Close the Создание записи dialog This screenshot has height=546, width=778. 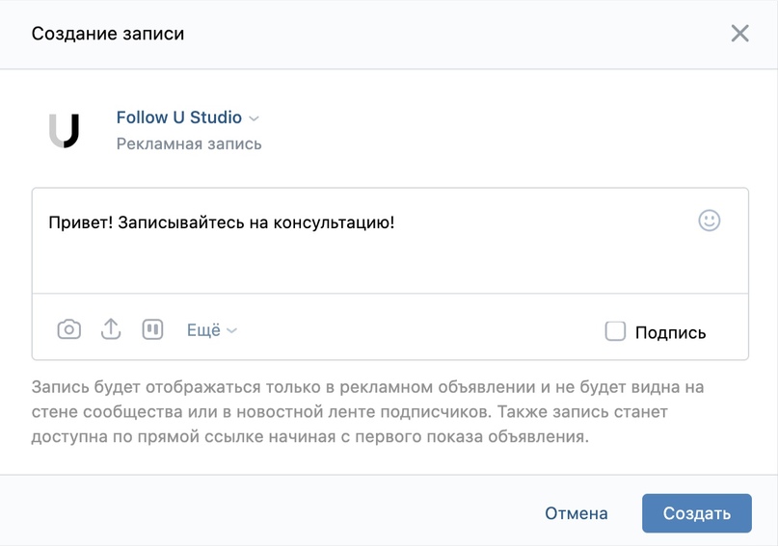click(739, 34)
